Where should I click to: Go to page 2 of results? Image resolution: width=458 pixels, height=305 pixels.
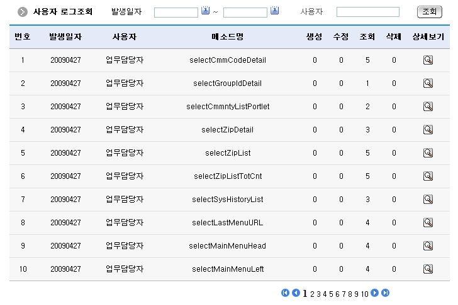(x=312, y=294)
